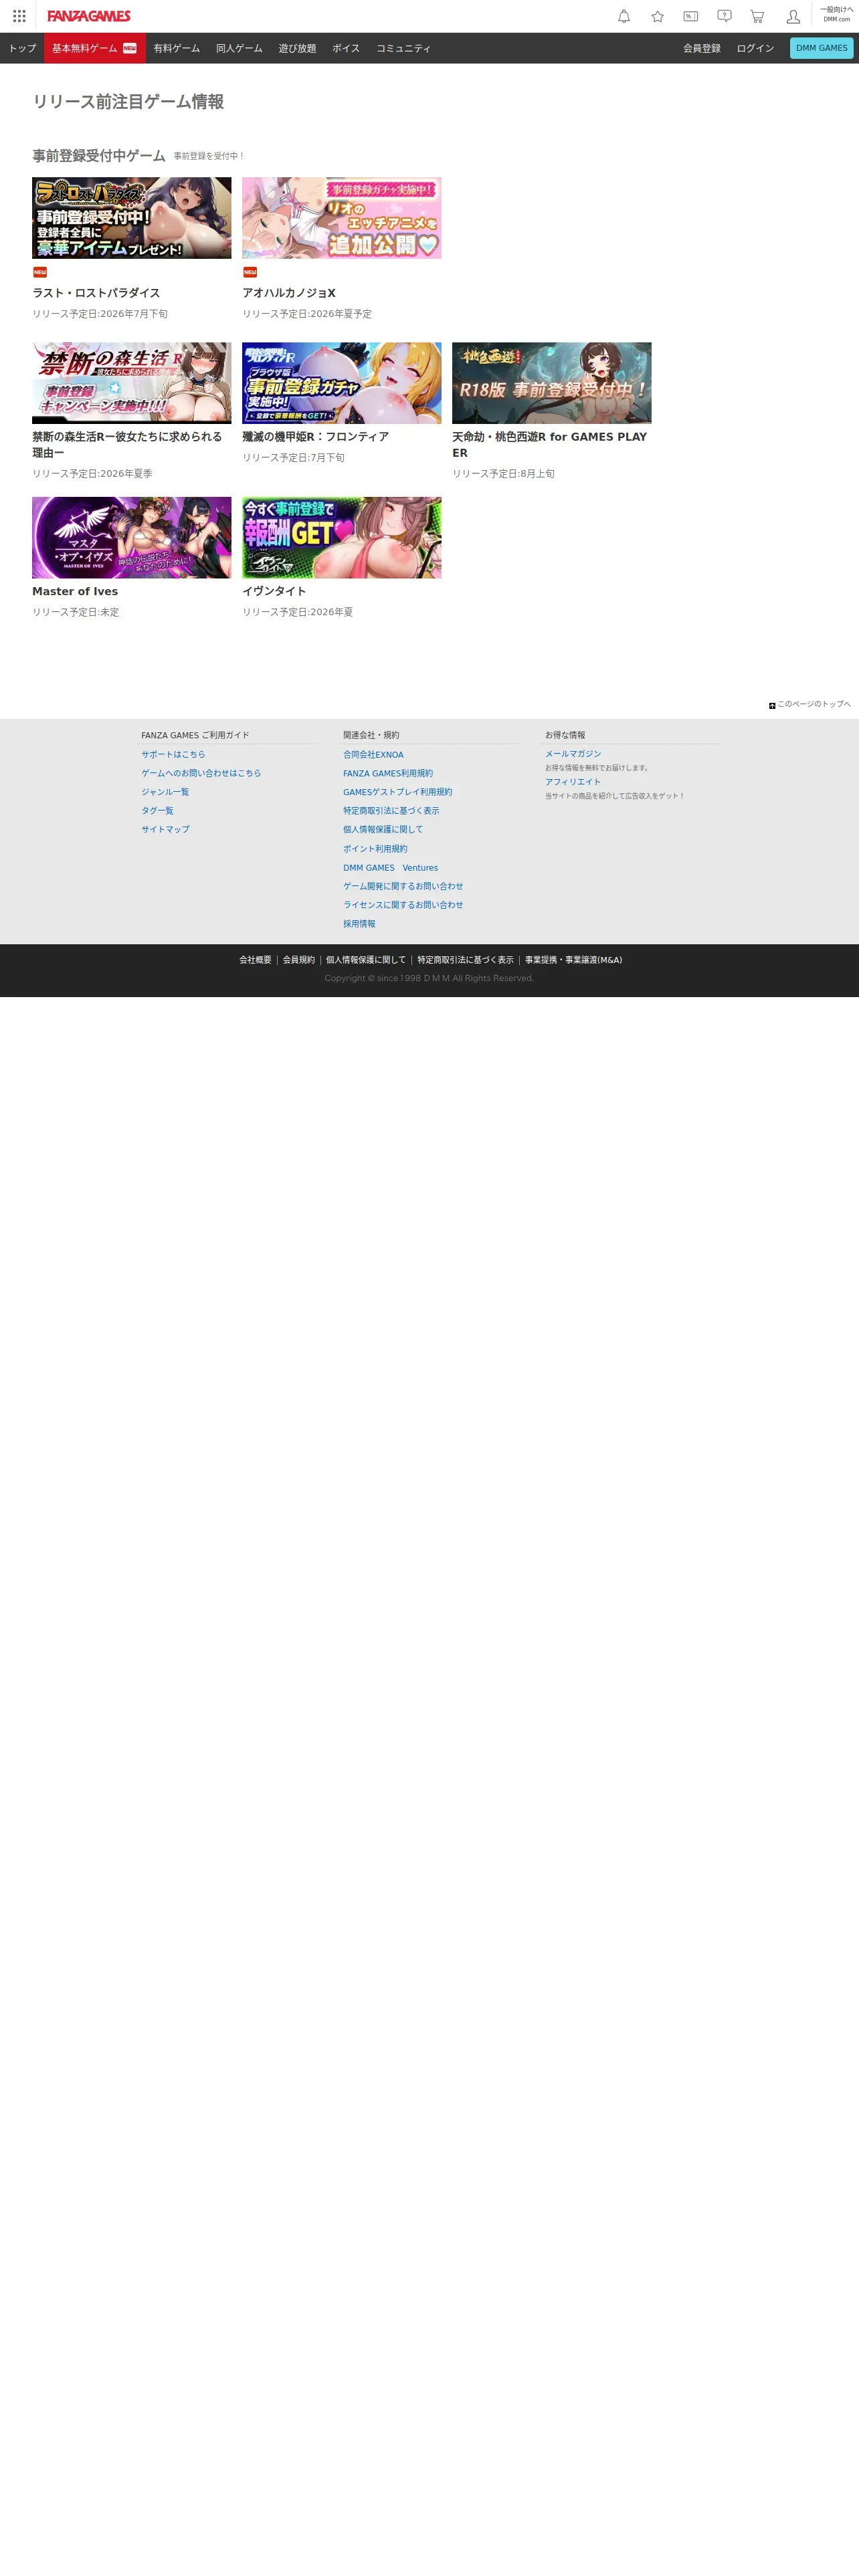
Task: Click 特定商取引法に基づく表示 in bottom dark bar
Action: (465, 960)
